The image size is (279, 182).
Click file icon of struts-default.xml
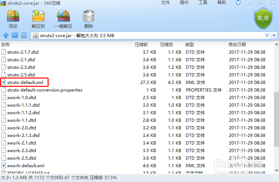[3, 83]
